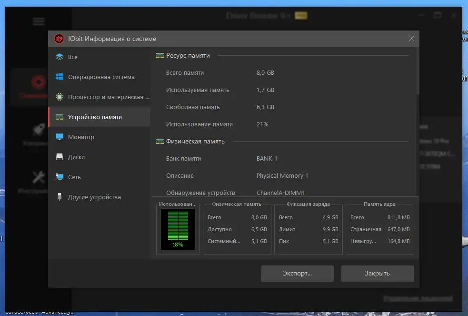Click the processor chip icon in sidebar

coord(60,97)
